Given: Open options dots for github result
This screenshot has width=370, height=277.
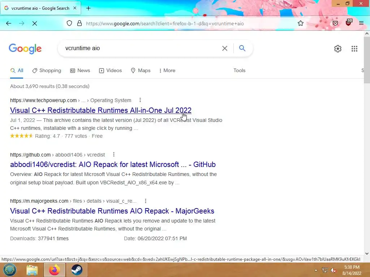Looking at the screenshot, I should point(114,154).
